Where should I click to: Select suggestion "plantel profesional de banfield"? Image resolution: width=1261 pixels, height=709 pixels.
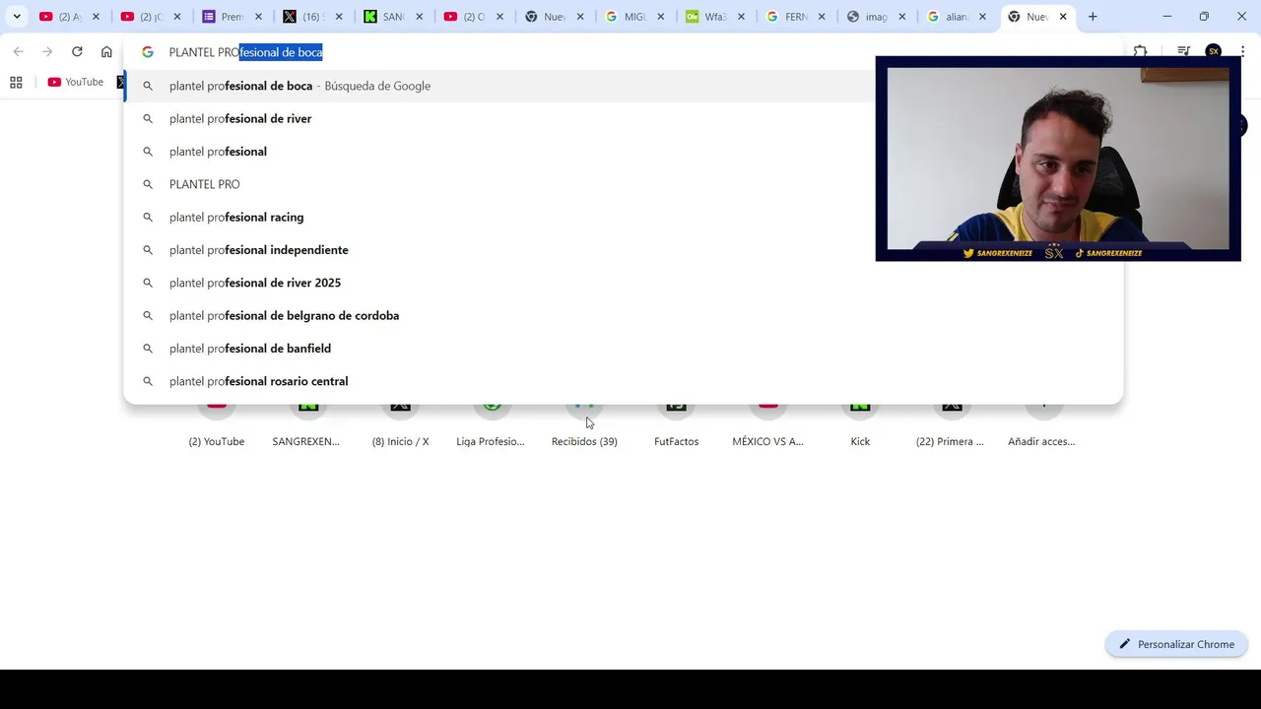[623, 349]
